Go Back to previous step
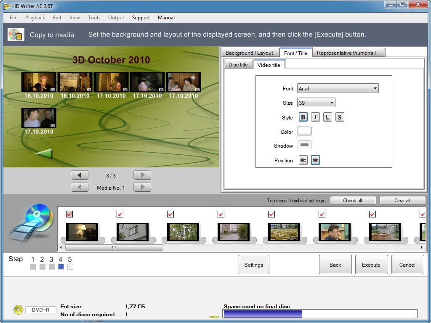431x323 pixels. click(x=335, y=265)
